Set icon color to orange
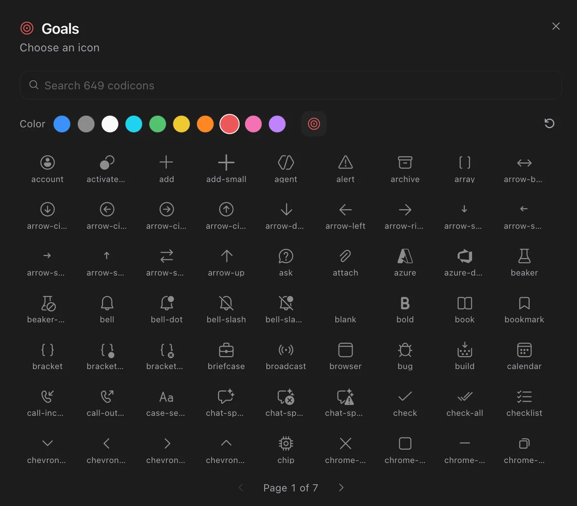577x506 pixels. click(205, 124)
